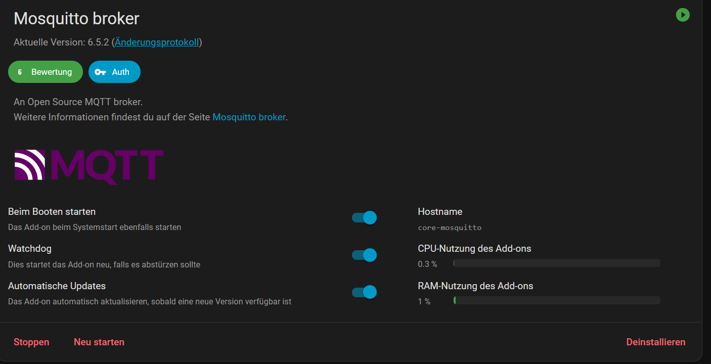This screenshot has width=711, height=364.
Task: Click the Deinstallieren button
Action: pyautogui.click(x=656, y=342)
